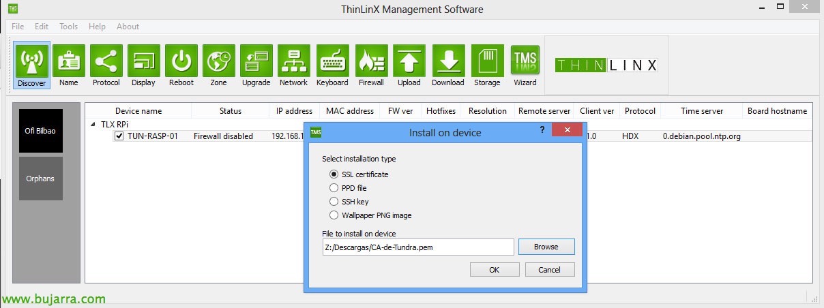Click the TMS icon in dialog title bar
The image size is (824, 308).
317,132
